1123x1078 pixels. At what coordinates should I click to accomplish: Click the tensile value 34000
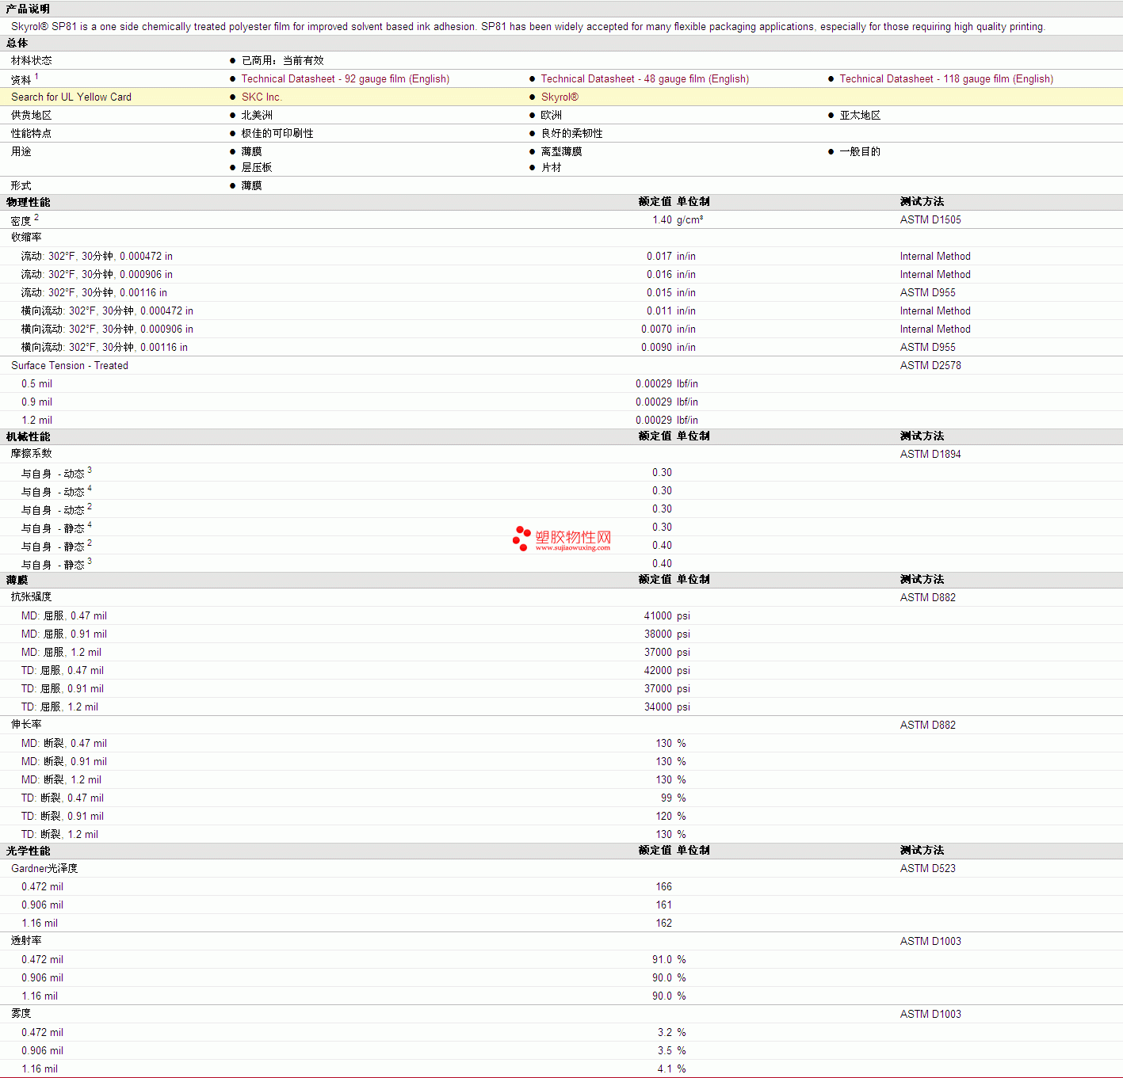[658, 707]
